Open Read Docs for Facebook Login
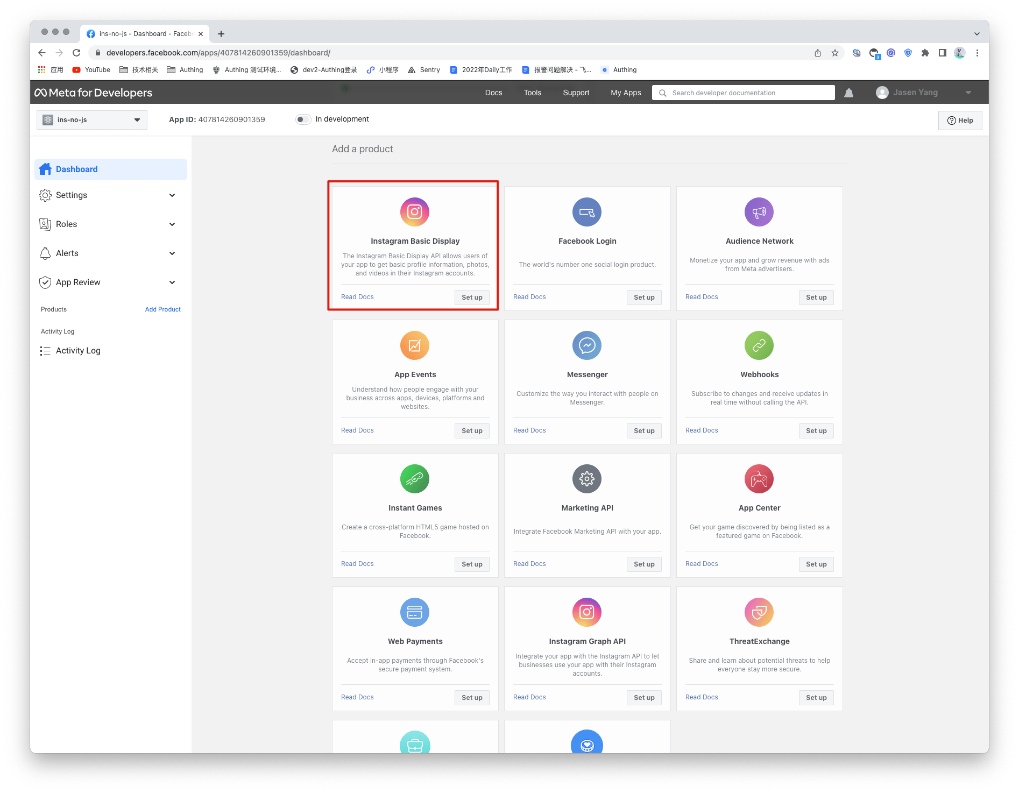This screenshot has height=793, width=1019. tap(529, 296)
